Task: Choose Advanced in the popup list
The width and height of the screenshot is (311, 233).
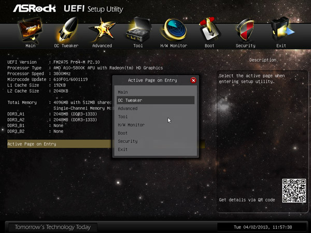Action: [x=155, y=108]
